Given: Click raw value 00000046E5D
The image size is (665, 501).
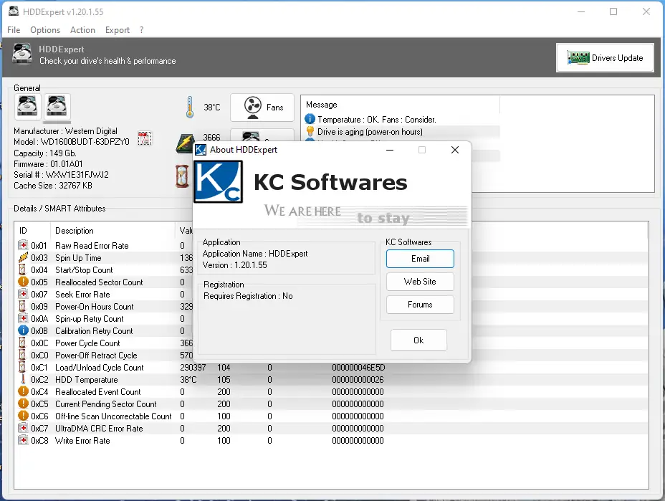Looking at the screenshot, I should click(358, 368).
